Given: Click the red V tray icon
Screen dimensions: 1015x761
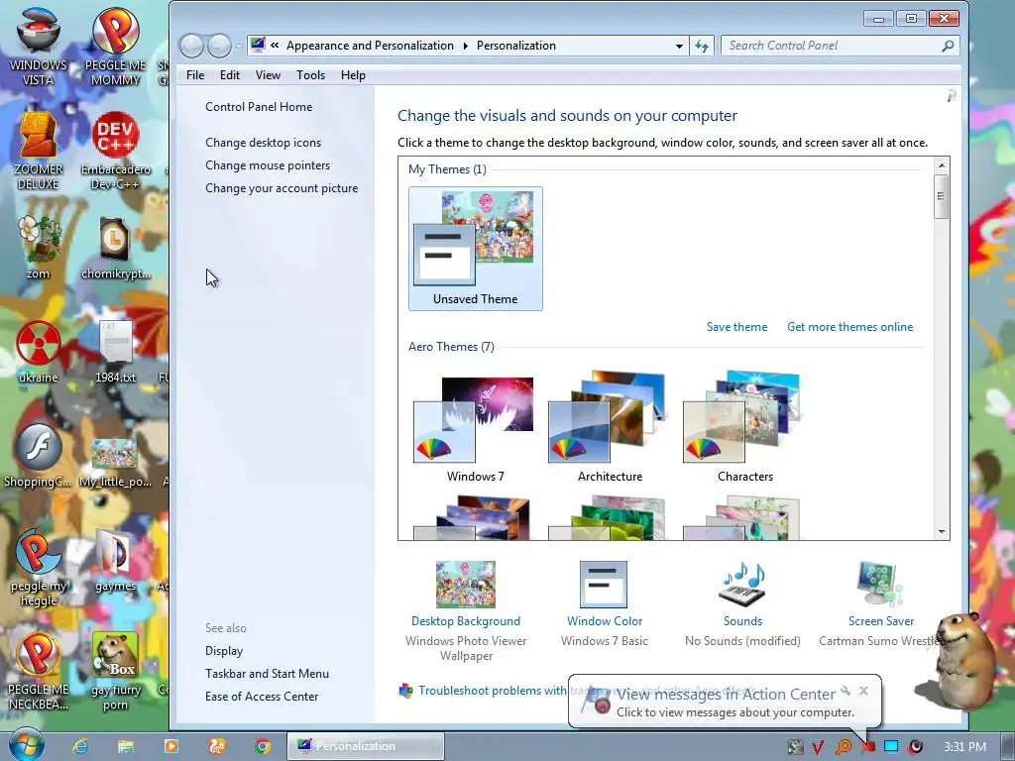Looking at the screenshot, I should click(x=818, y=747).
